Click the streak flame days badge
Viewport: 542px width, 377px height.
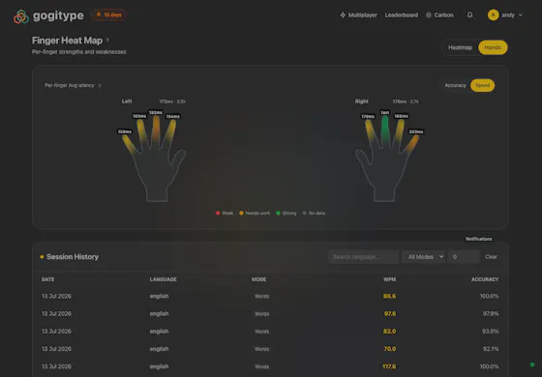point(108,14)
